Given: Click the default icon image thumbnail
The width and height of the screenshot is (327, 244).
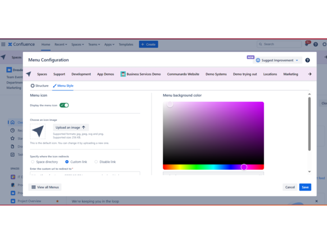Looking at the screenshot, I should (x=38, y=131).
